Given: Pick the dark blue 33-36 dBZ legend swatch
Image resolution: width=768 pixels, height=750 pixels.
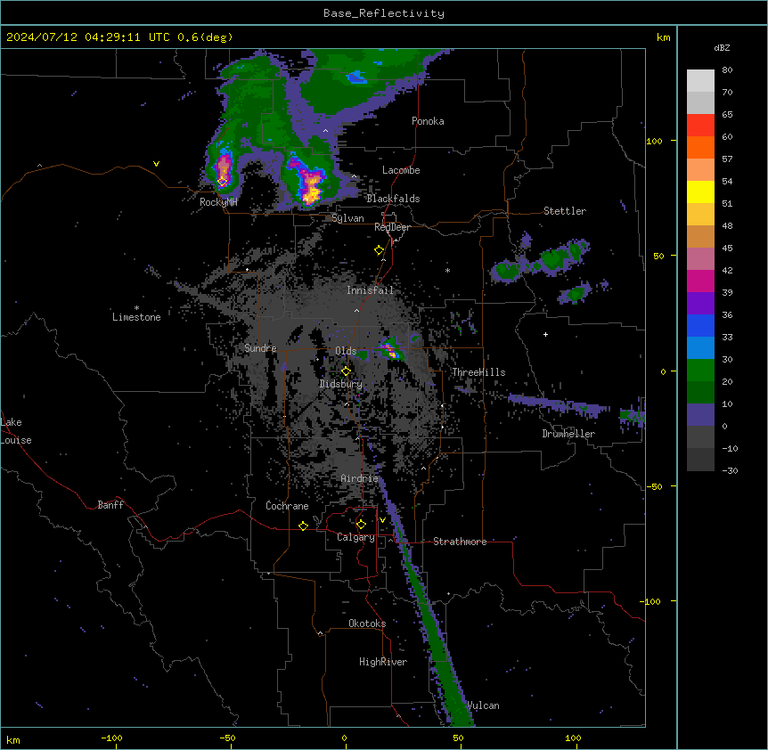Looking at the screenshot, I should pos(700,325).
